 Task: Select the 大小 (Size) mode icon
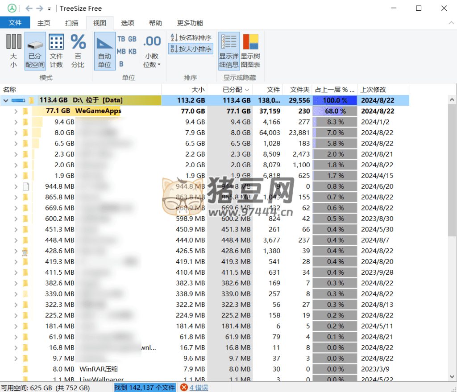pyautogui.click(x=13, y=51)
